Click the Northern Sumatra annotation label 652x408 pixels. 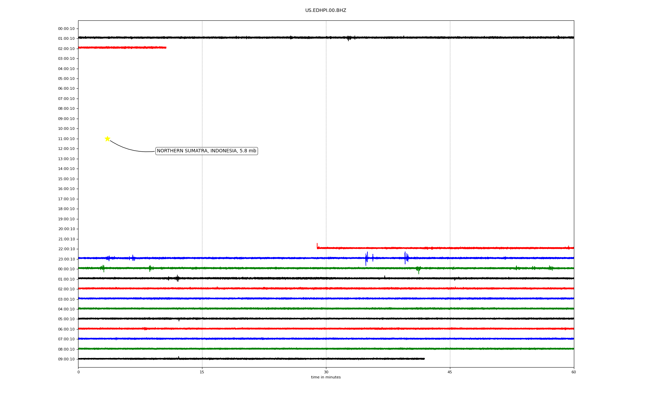click(206, 151)
